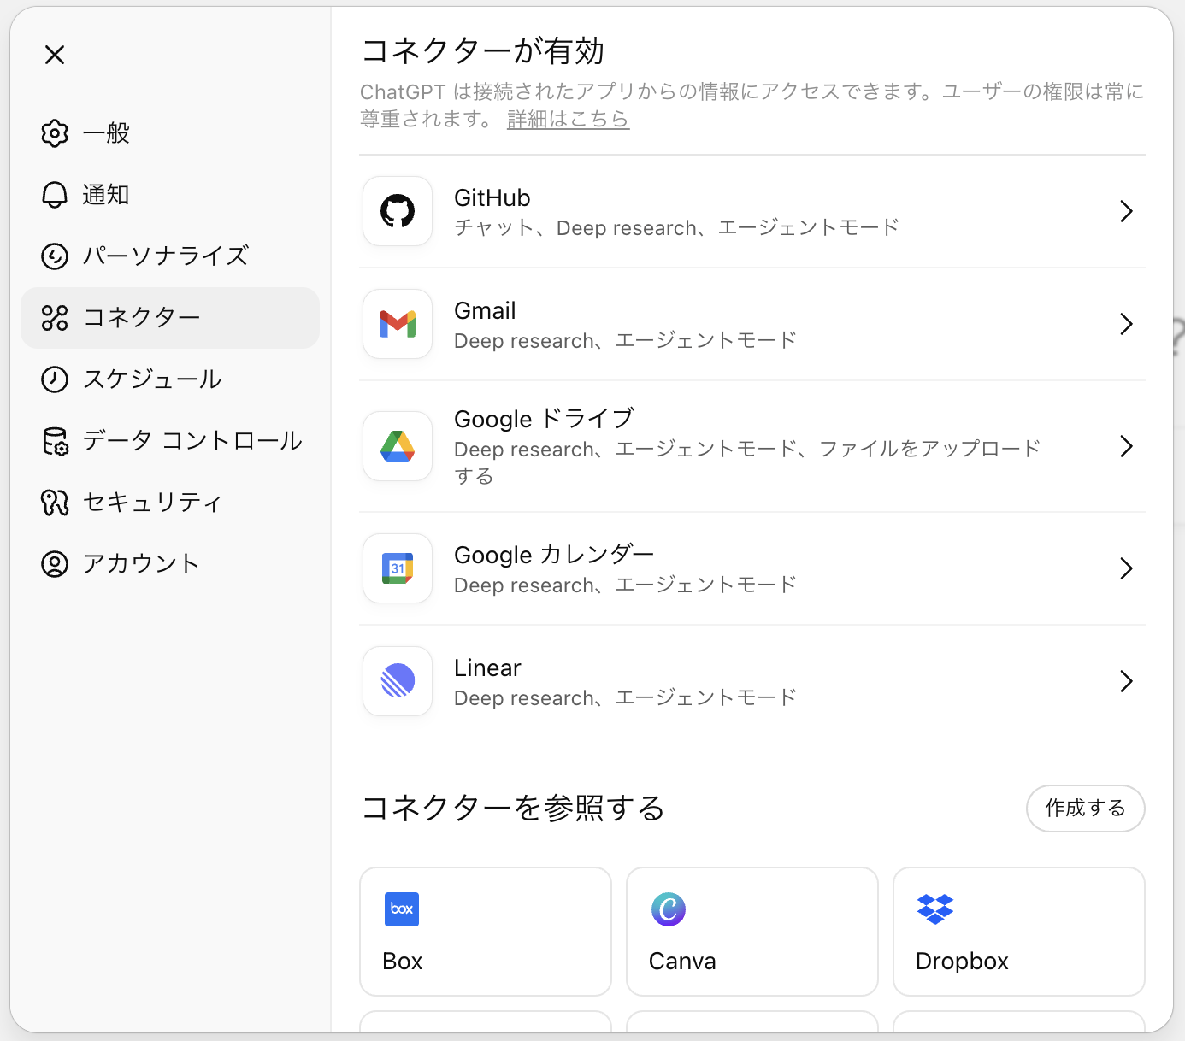1185x1041 pixels.
Task: Go to the スケジュール tab
Action: (170, 379)
